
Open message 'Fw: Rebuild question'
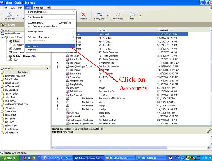tap(120, 66)
